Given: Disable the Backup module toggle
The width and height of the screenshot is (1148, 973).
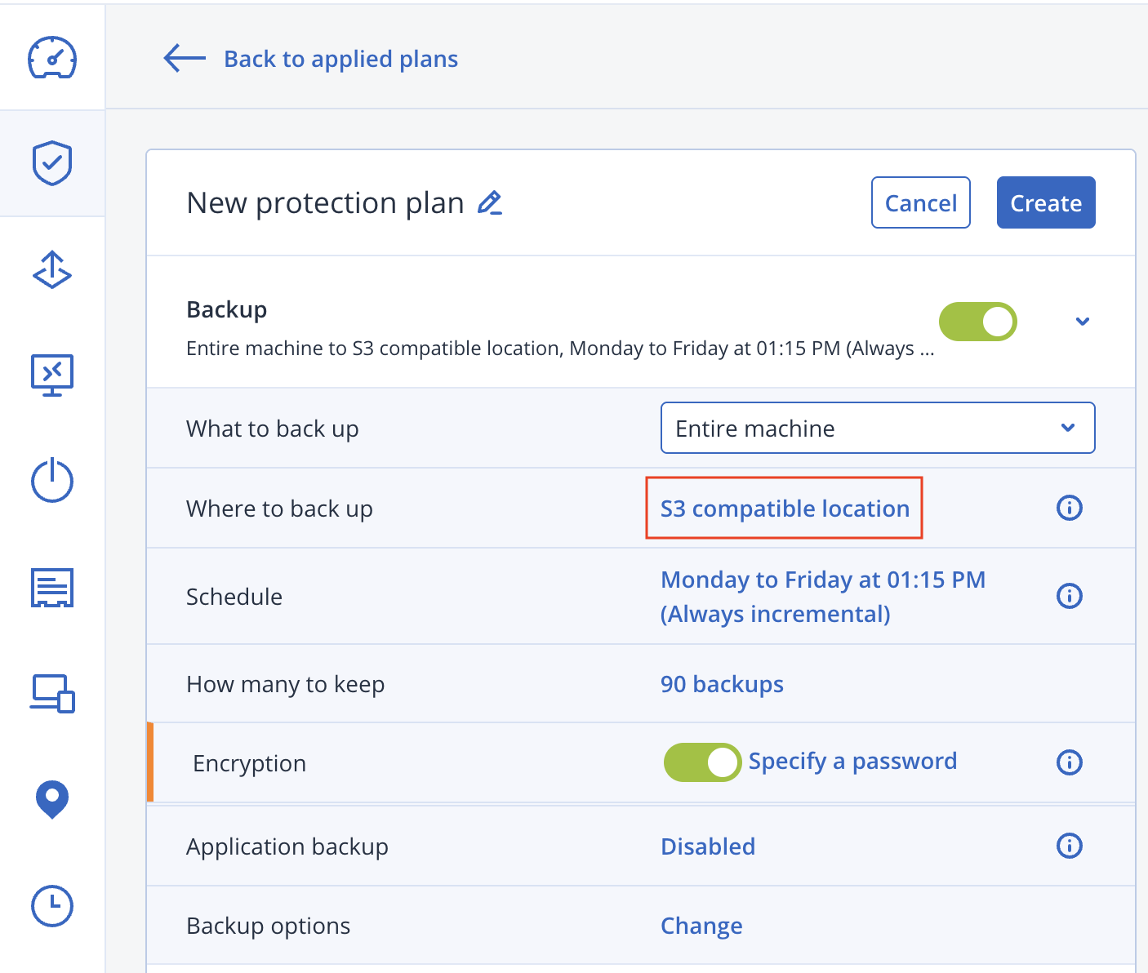Looking at the screenshot, I should tap(977, 322).
